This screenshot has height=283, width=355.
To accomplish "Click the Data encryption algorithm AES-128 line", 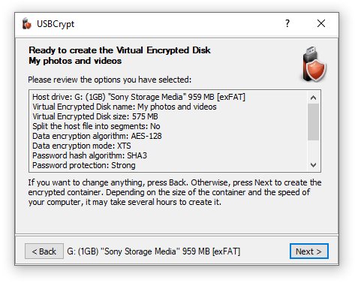I will [x=97, y=136].
